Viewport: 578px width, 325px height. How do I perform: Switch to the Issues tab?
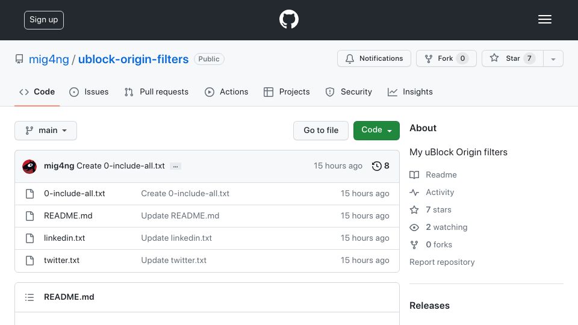coord(89,91)
